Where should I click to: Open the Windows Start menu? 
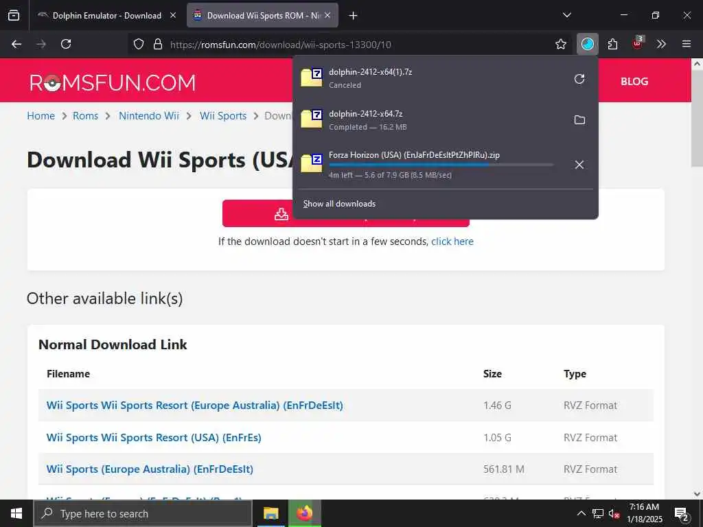point(16,513)
